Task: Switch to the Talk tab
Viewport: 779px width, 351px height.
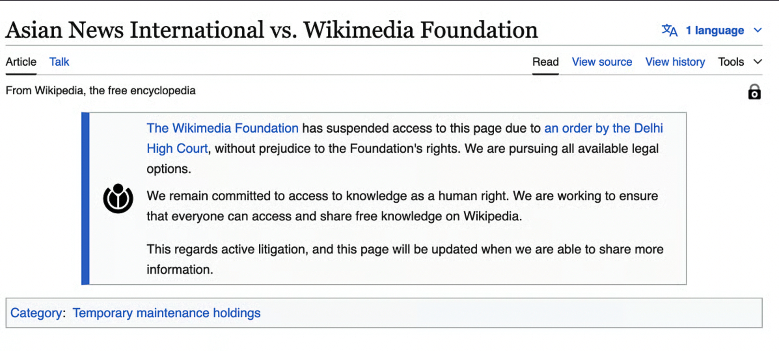Action: pyautogui.click(x=59, y=62)
